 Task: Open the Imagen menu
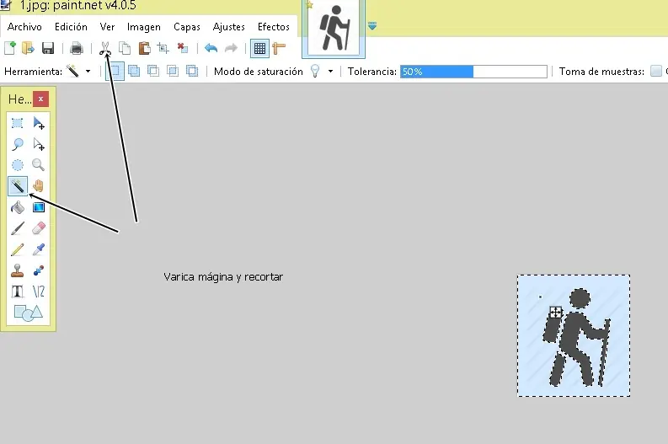click(144, 27)
